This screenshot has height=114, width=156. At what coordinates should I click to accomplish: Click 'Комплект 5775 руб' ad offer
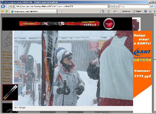click(142, 74)
